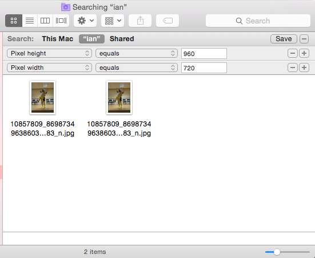315x258 pixels.
Task: Click the Edit Tags button
Action: [168, 21]
